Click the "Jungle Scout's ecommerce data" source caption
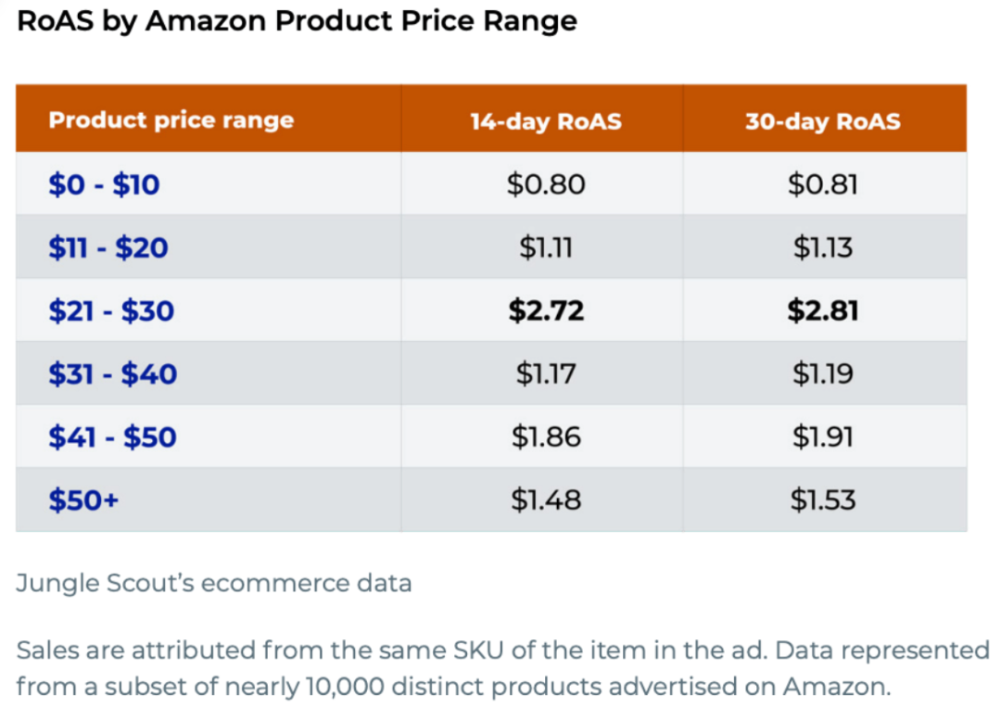The height and width of the screenshot is (707, 1001). click(213, 584)
